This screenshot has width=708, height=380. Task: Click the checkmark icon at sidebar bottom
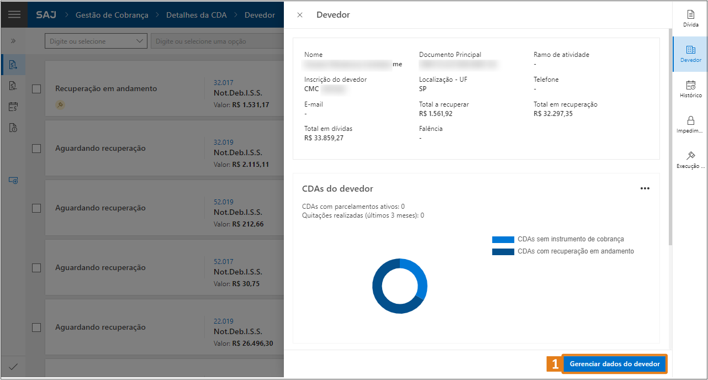click(13, 367)
